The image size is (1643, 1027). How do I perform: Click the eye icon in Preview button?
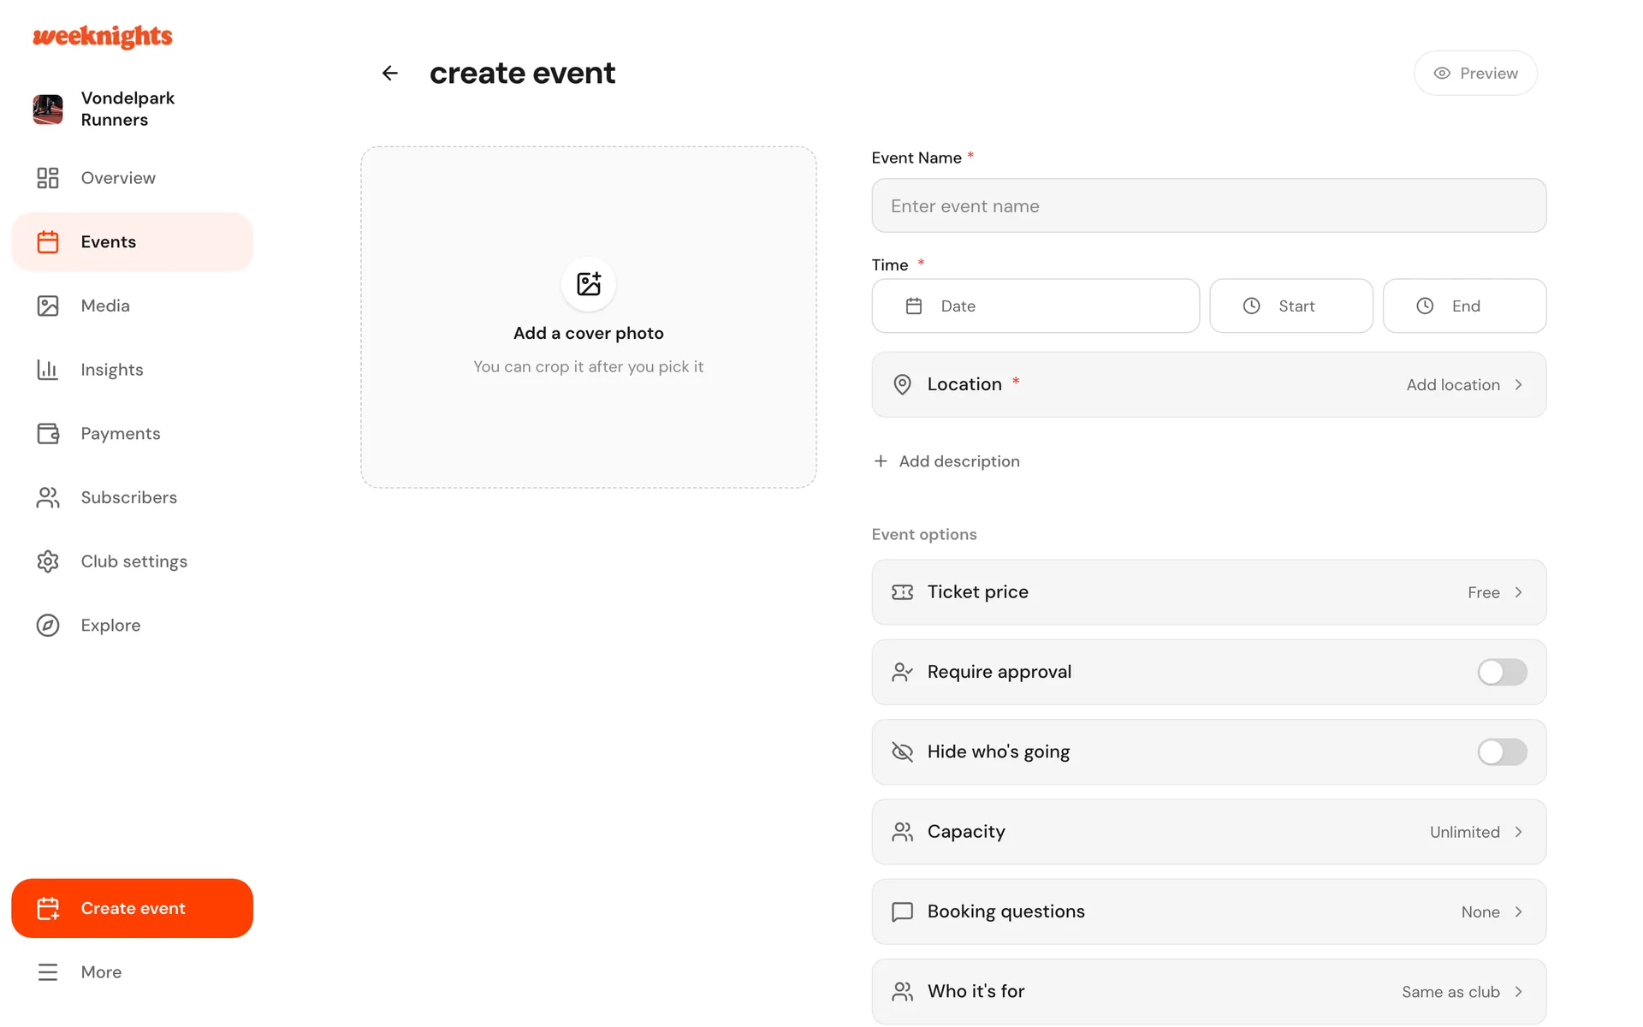coord(1442,74)
